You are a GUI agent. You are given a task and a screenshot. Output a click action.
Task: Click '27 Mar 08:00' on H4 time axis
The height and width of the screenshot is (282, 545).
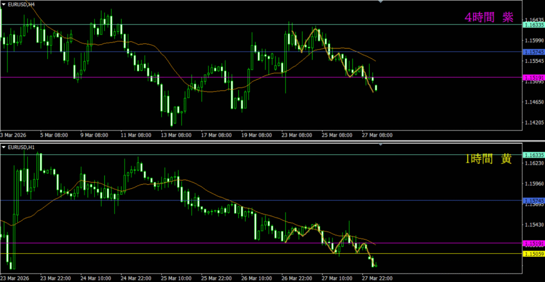click(x=378, y=135)
